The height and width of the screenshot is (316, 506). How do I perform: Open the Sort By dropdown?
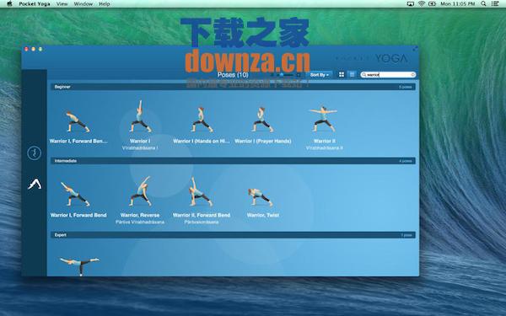(x=319, y=75)
